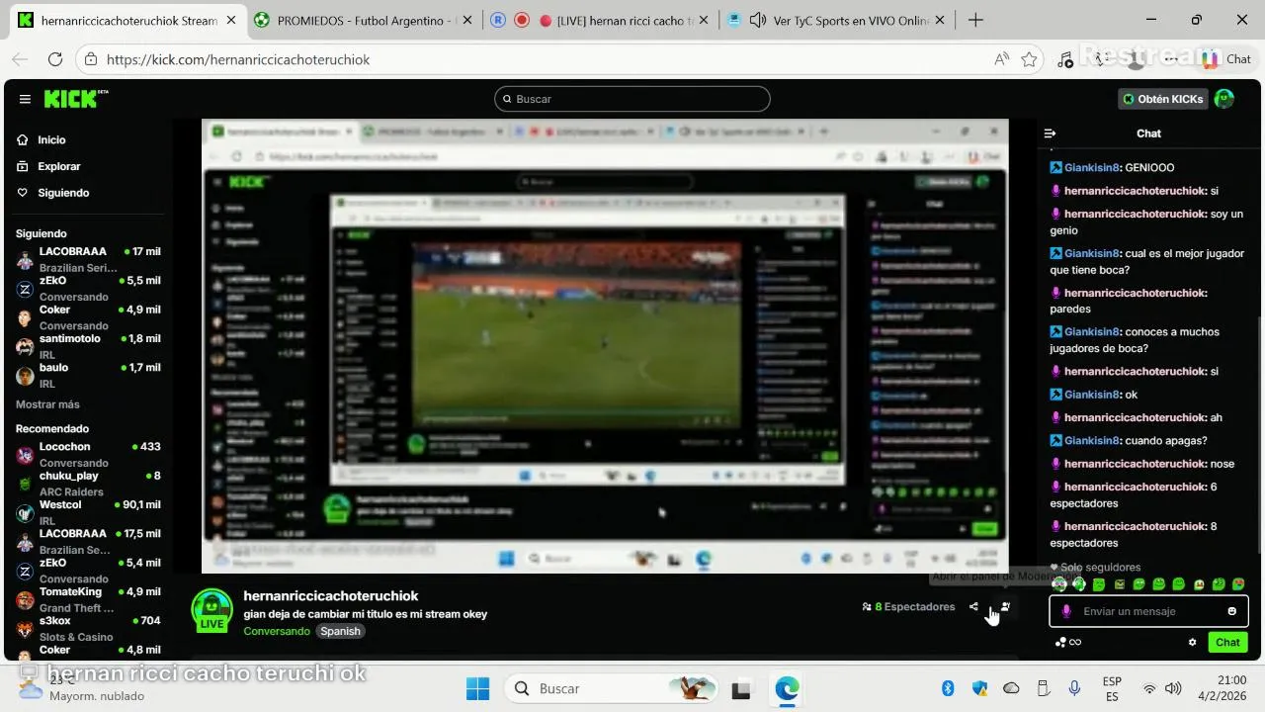Open the profile avatar menu
1265x712 pixels.
pyautogui.click(x=1223, y=99)
